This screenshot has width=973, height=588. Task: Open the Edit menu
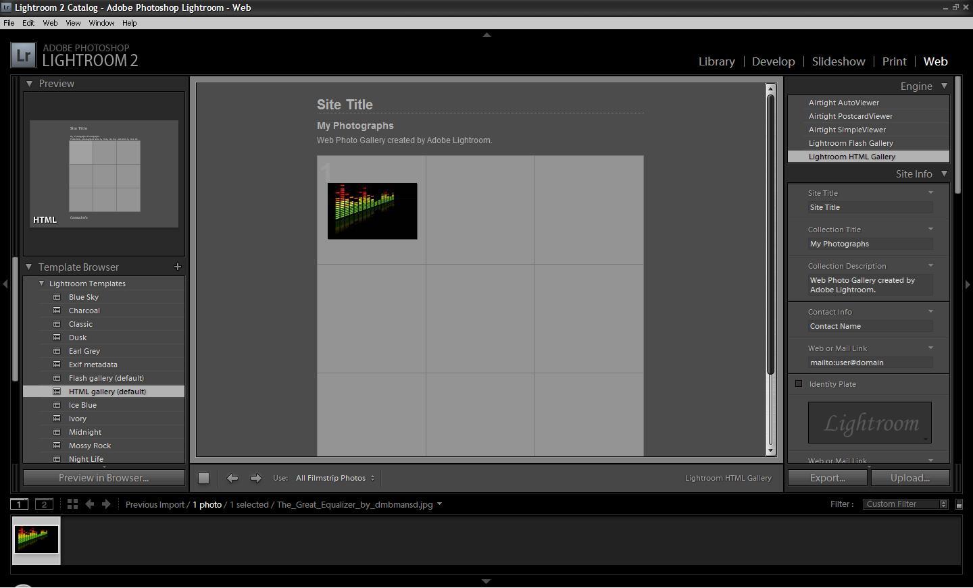pos(28,23)
